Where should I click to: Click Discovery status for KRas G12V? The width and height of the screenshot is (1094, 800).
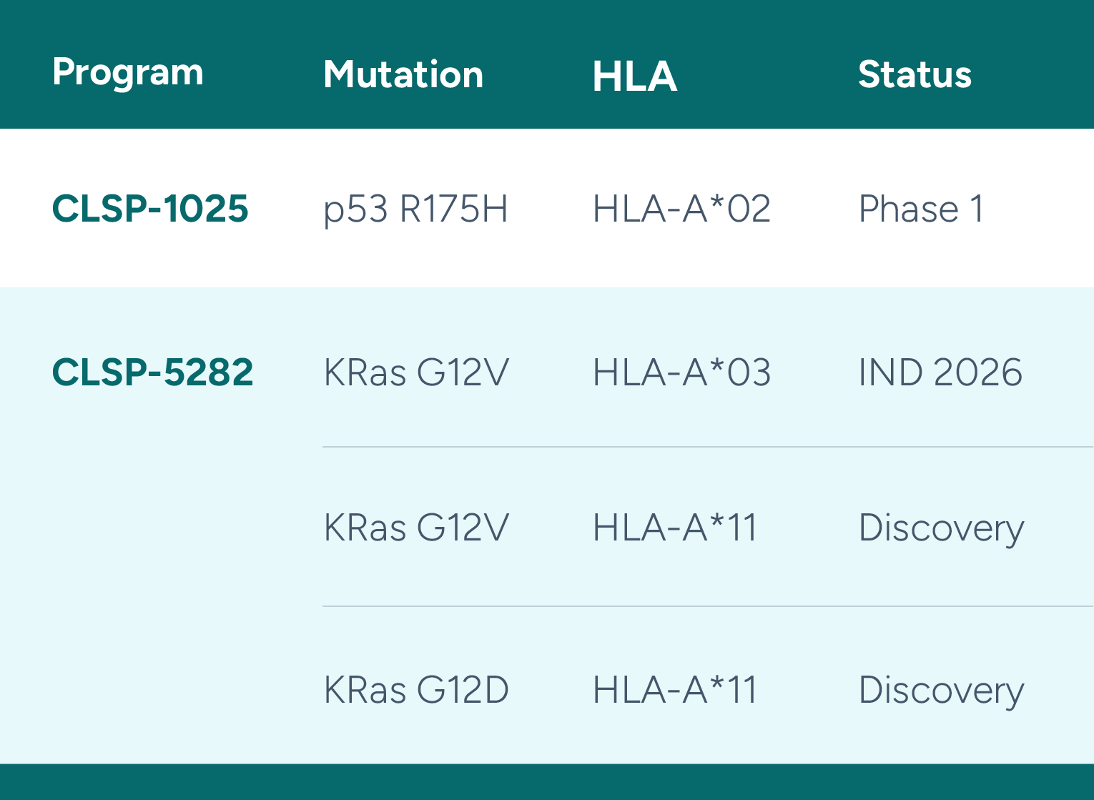[941, 529]
